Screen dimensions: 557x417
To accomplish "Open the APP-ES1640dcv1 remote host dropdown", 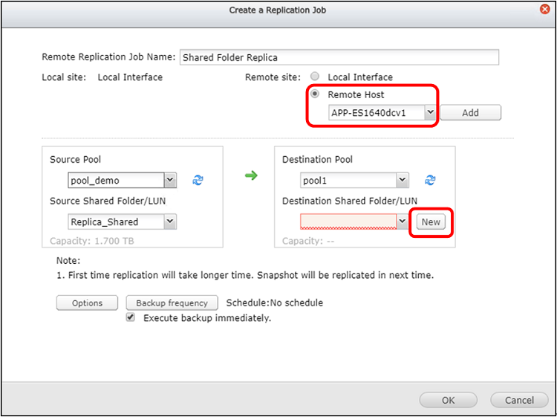I will tap(430, 113).
